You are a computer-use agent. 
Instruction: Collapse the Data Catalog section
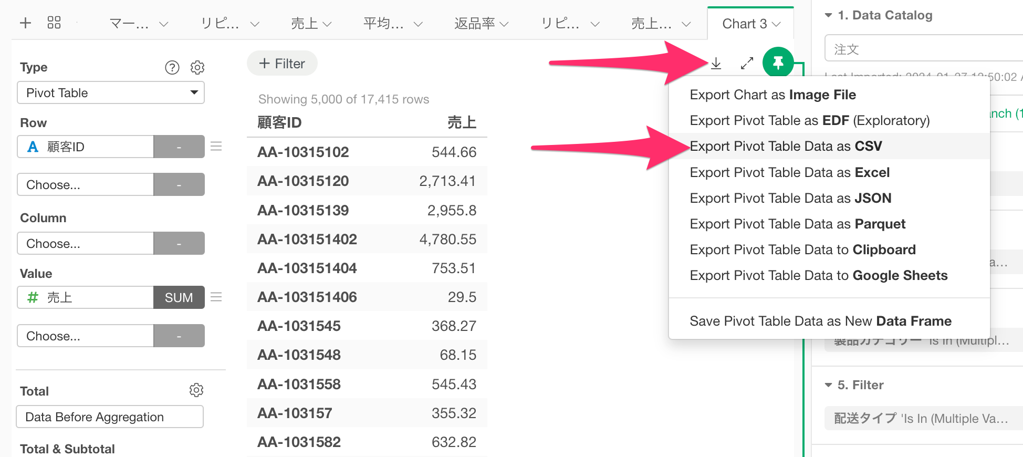pos(829,15)
